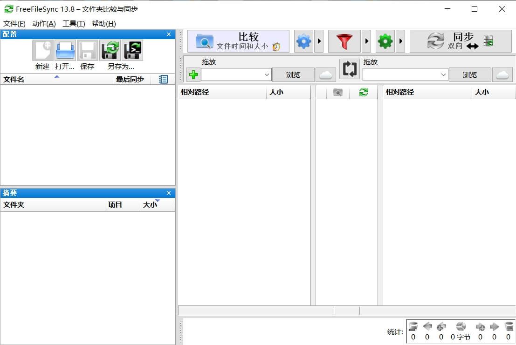Screen dimensions: 516x345
Task: Add folder pair with green plus icon
Action: pos(193,74)
